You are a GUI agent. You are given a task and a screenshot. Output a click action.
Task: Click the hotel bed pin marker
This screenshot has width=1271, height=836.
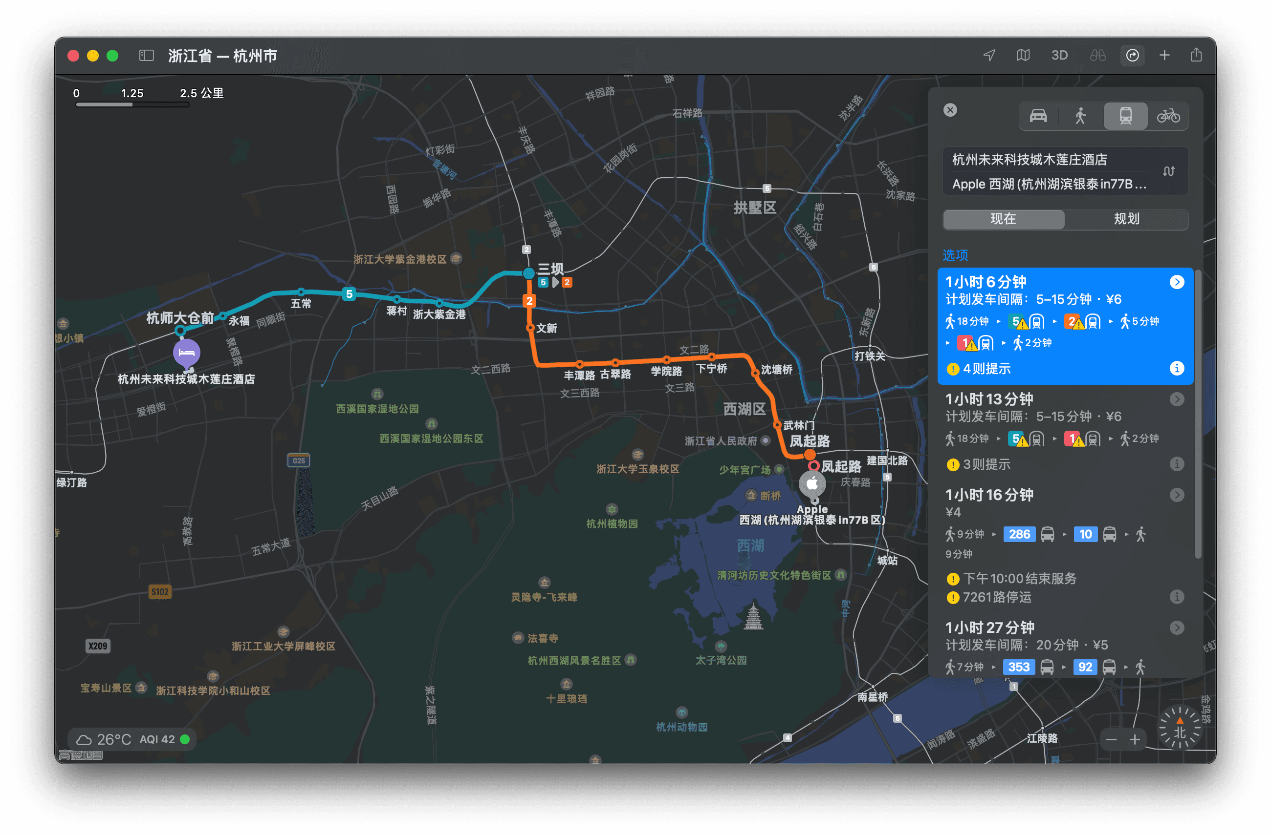click(186, 353)
